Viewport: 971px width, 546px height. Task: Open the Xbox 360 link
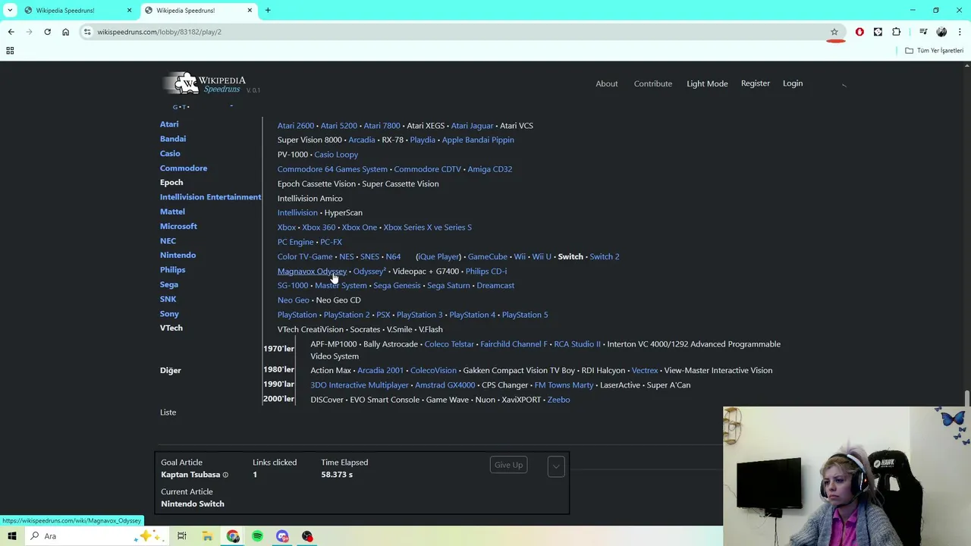point(319,227)
